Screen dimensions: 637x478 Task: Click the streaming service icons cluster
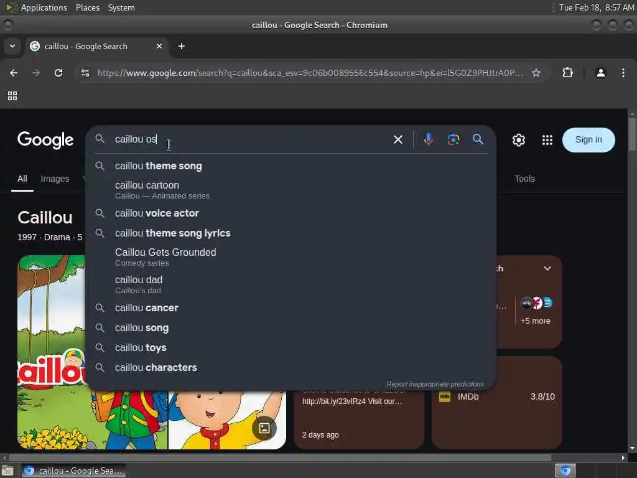537,303
